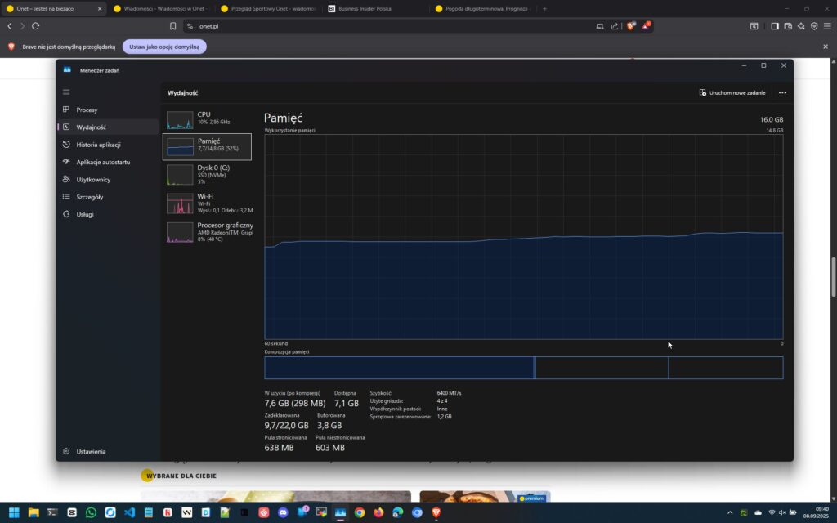Image resolution: width=837 pixels, height=523 pixels.
Task: Select the Wi-Fi performance item
Action: 208,203
